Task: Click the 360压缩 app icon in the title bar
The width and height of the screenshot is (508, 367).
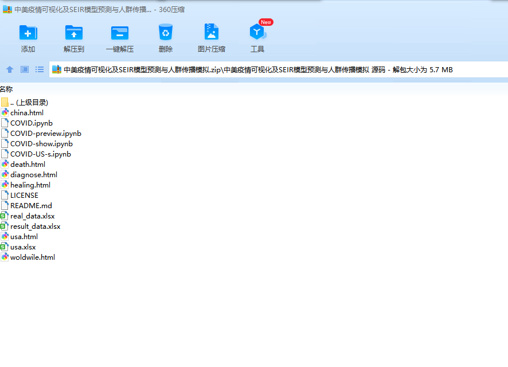Action: tap(7, 9)
